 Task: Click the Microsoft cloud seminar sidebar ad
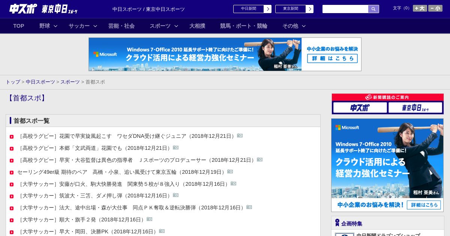tap(387, 165)
